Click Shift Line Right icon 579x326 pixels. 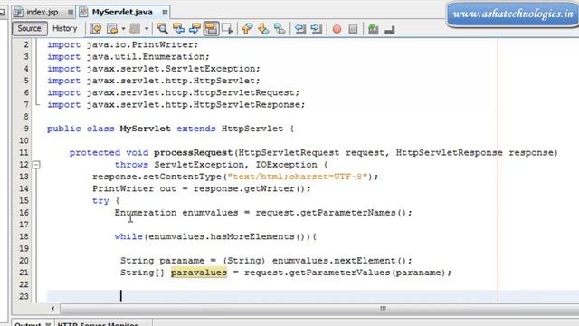[x=317, y=29]
